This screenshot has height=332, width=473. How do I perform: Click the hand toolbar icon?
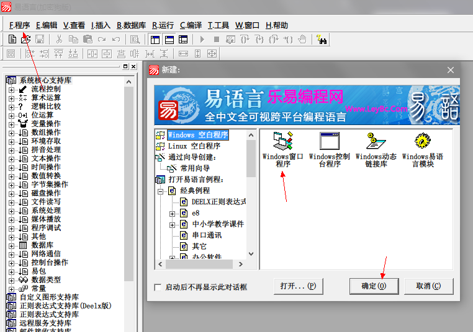[x=302, y=39]
